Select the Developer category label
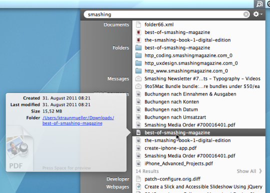This screenshot has width=270, height=193. (118, 179)
